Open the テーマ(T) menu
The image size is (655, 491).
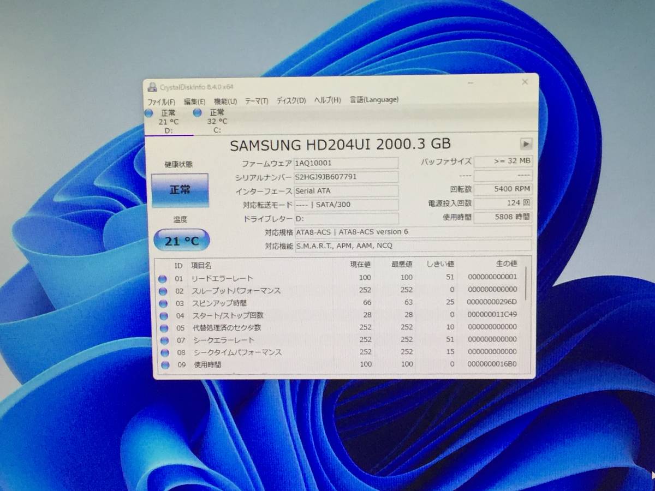(x=257, y=101)
